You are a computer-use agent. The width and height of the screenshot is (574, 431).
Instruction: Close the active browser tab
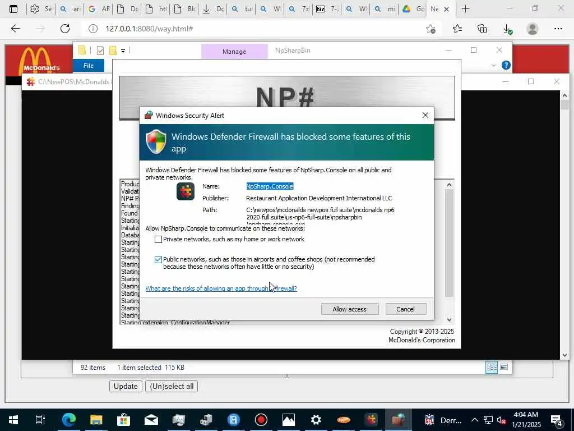click(x=446, y=9)
